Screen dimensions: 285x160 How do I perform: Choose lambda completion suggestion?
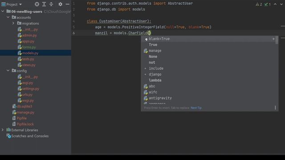(208, 80)
